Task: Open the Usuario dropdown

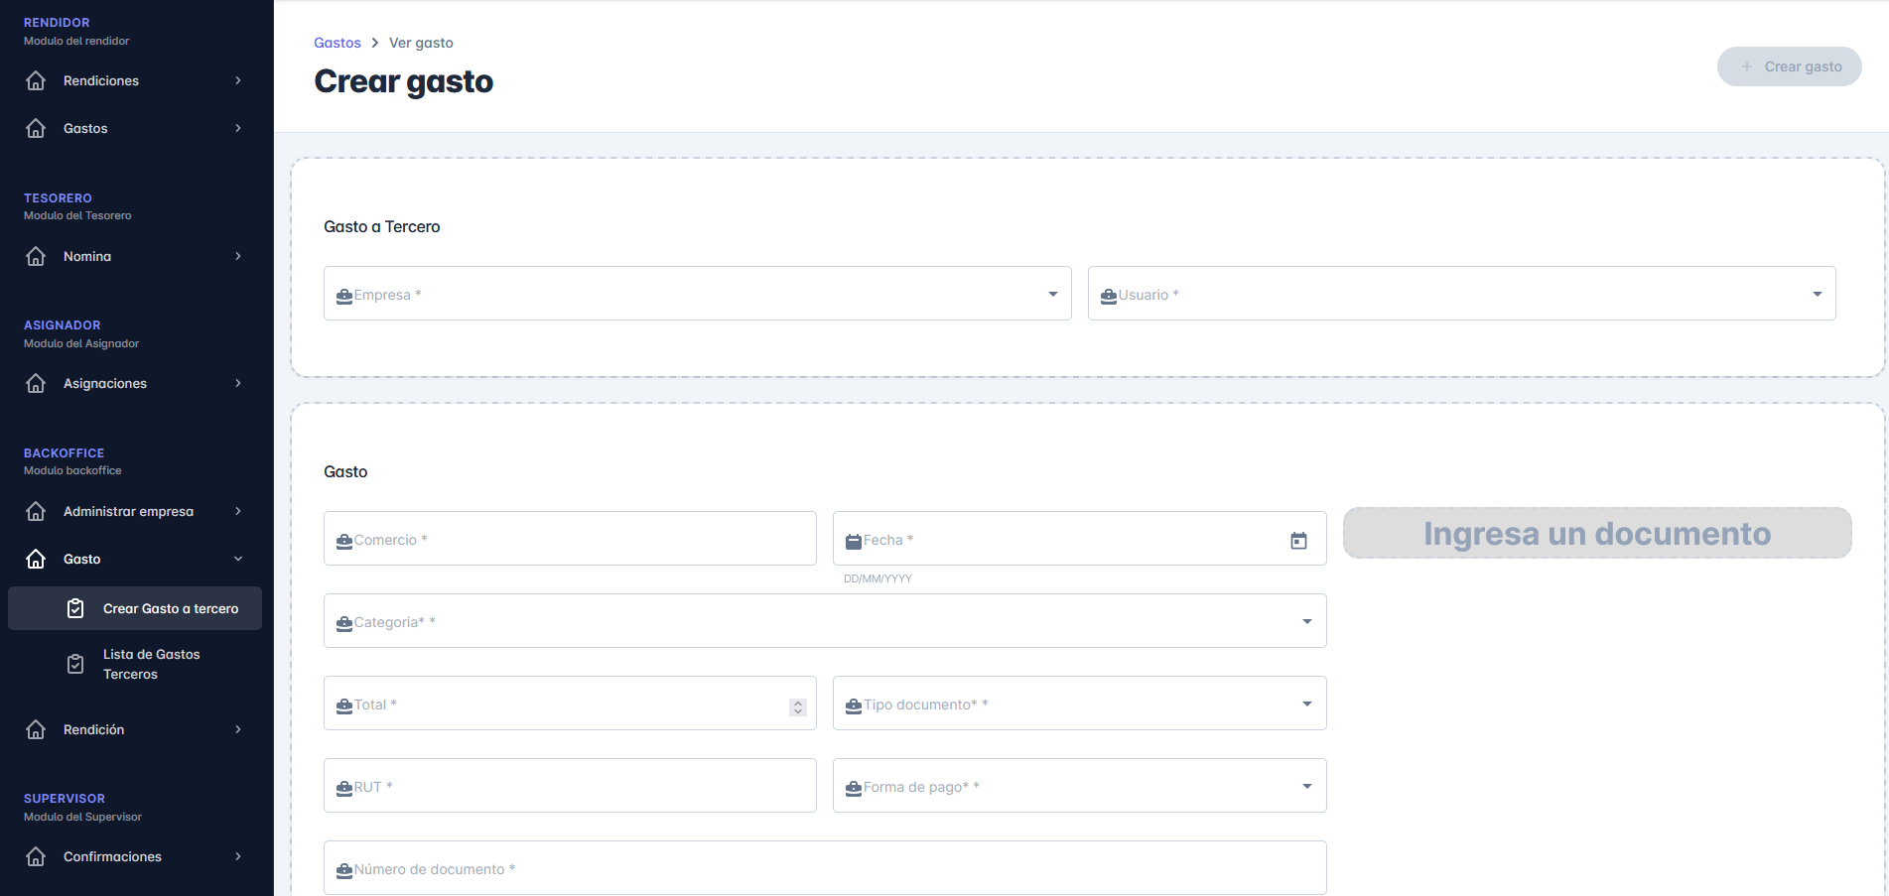Action: pyautogui.click(x=1461, y=294)
